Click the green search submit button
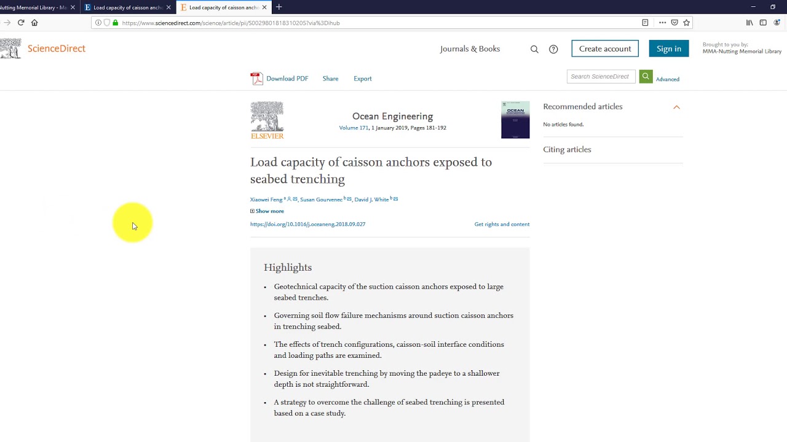The height and width of the screenshot is (442, 787). pos(646,77)
